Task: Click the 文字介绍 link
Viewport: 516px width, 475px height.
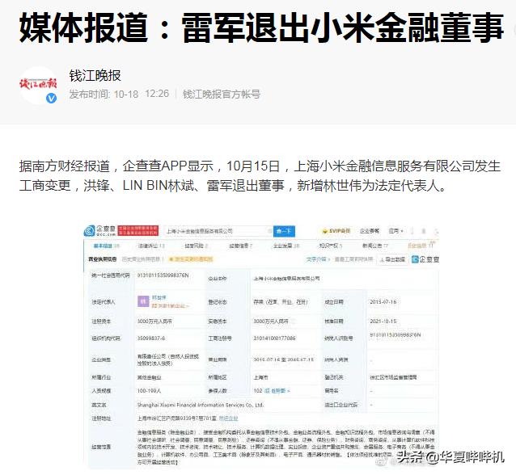Action: point(316,259)
